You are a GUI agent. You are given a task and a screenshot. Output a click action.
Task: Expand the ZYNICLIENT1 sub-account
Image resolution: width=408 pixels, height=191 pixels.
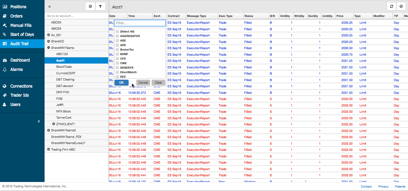54,124
